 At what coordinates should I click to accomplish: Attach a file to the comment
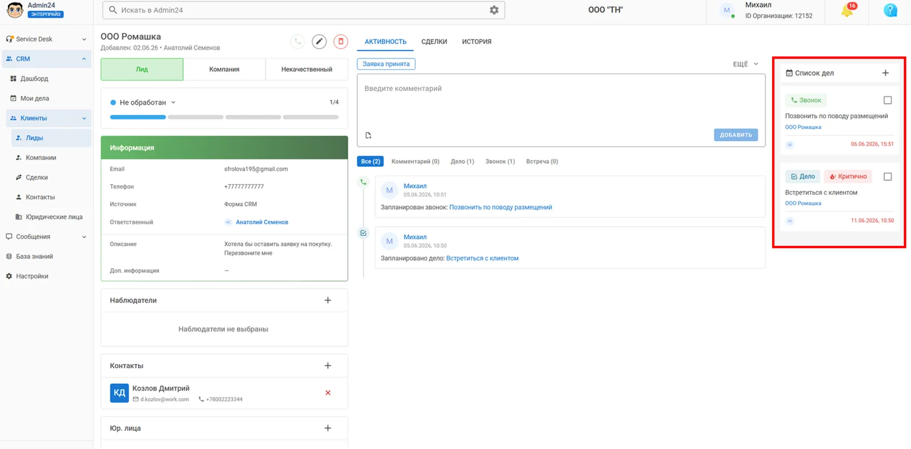(369, 135)
